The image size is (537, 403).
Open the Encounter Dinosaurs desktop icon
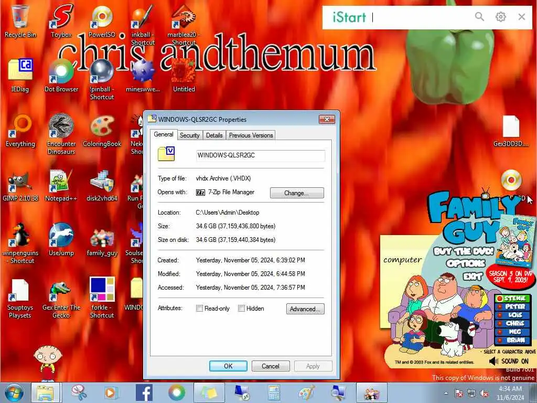coord(61,134)
